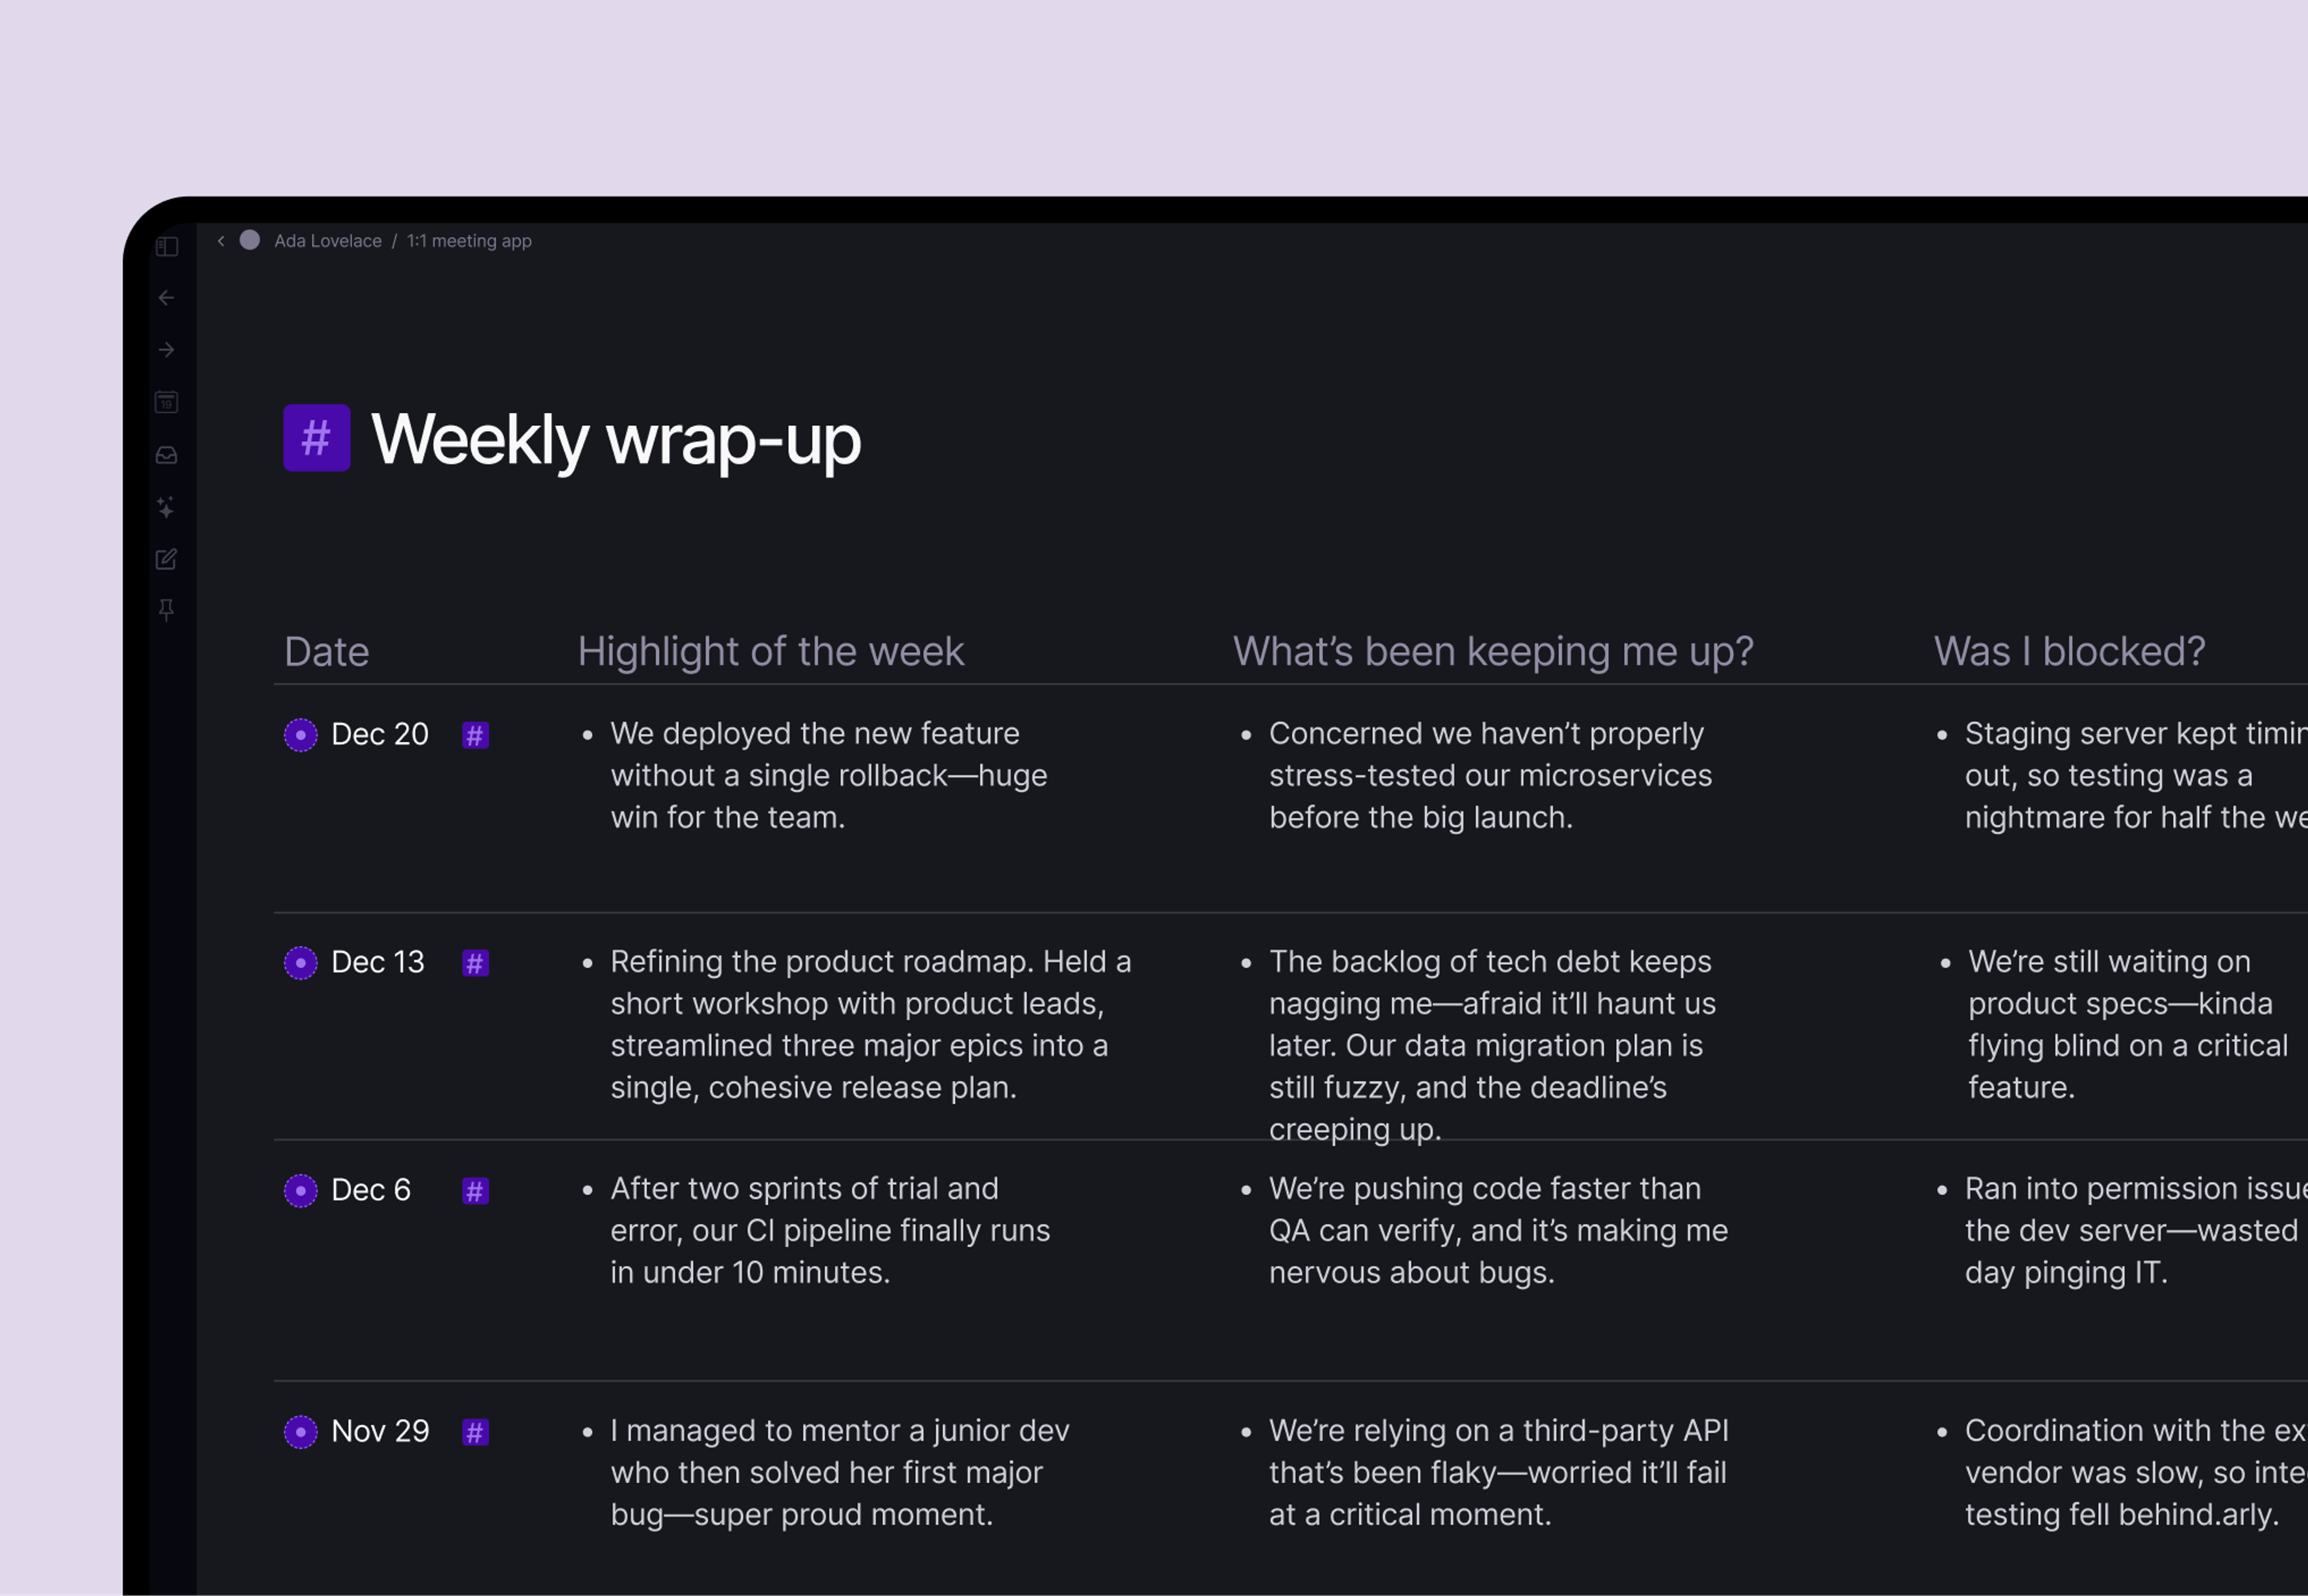This screenshot has width=2308, height=1596.
Task: Open the Ada Lovelace breadcrumb link
Action: click(x=328, y=241)
